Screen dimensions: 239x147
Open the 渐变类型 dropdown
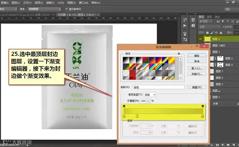[150, 95]
